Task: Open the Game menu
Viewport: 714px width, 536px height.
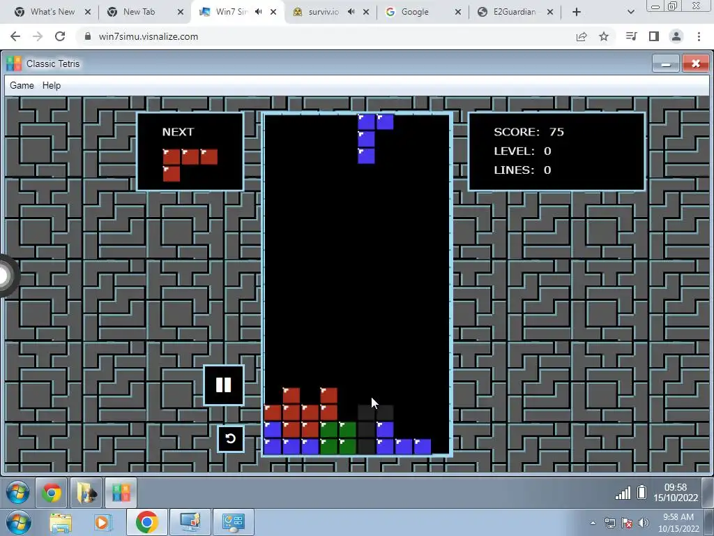Action: (22, 85)
